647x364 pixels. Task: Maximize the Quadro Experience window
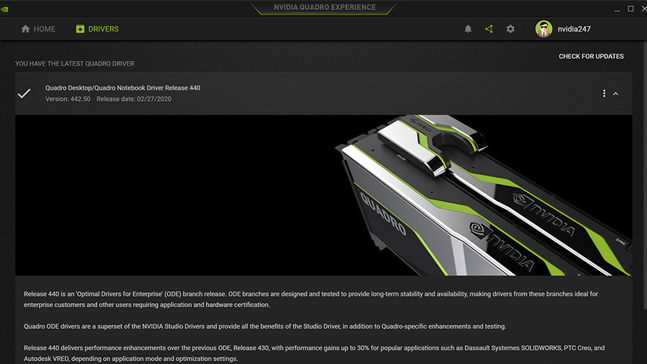(630, 8)
